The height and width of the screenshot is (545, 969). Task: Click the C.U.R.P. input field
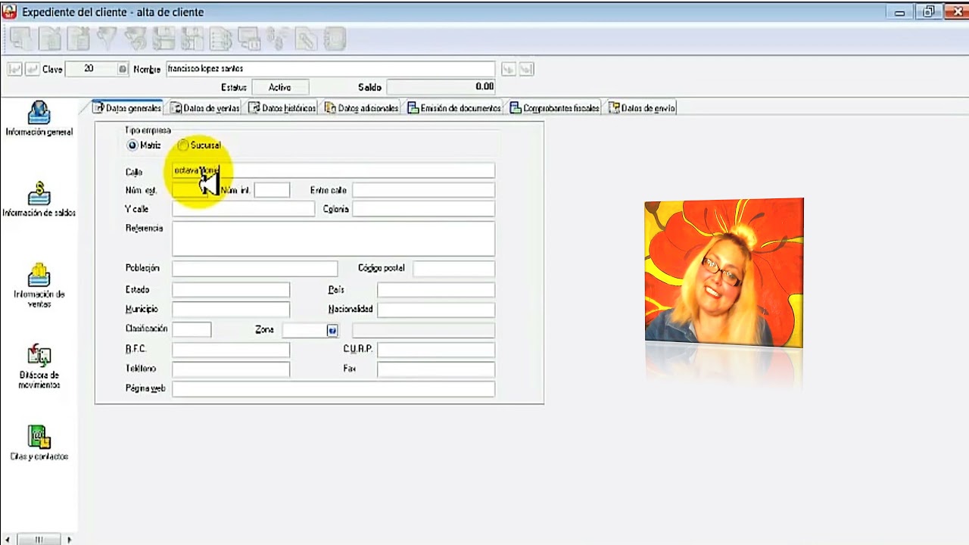436,350
